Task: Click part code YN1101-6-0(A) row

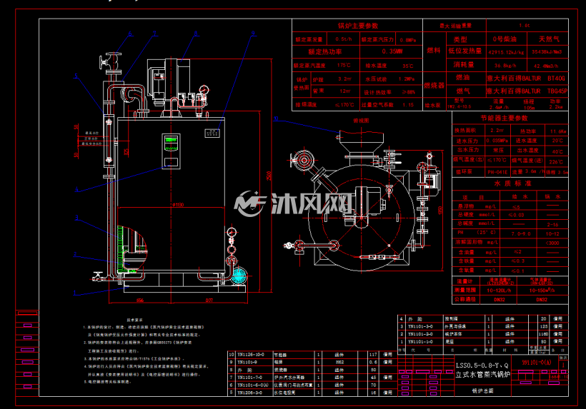Action: [x=253, y=385]
